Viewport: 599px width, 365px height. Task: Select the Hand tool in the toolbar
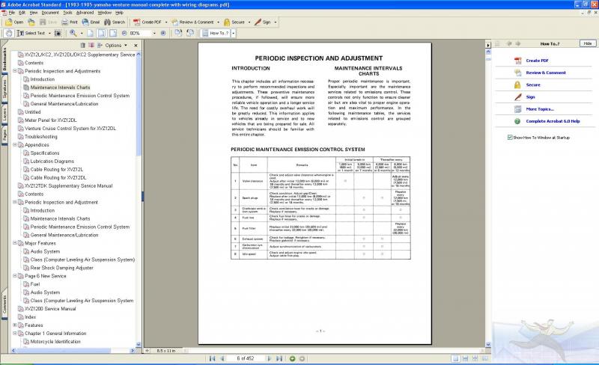pos(8,33)
